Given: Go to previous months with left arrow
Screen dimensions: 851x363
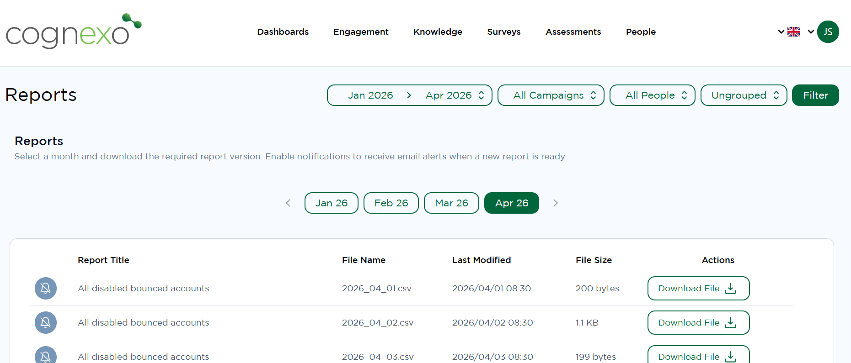Looking at the screenshot, I should pyautogui.click(x=288, y=203).
